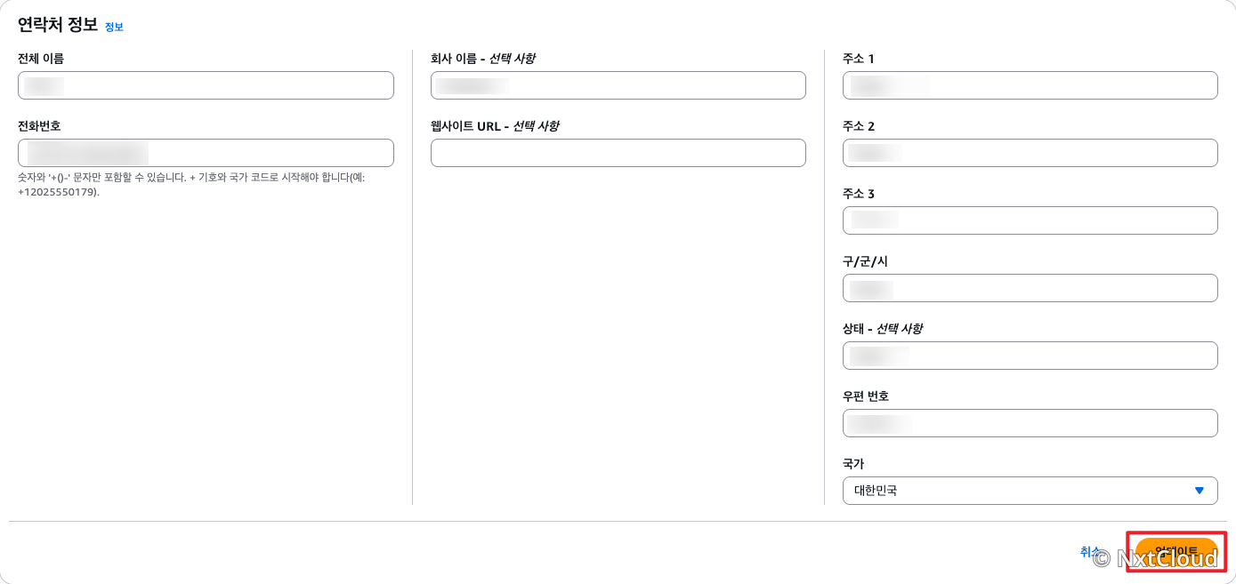
Task: Open the 국가 country dropdown showing 대한민국
Action: (1030, 491)
